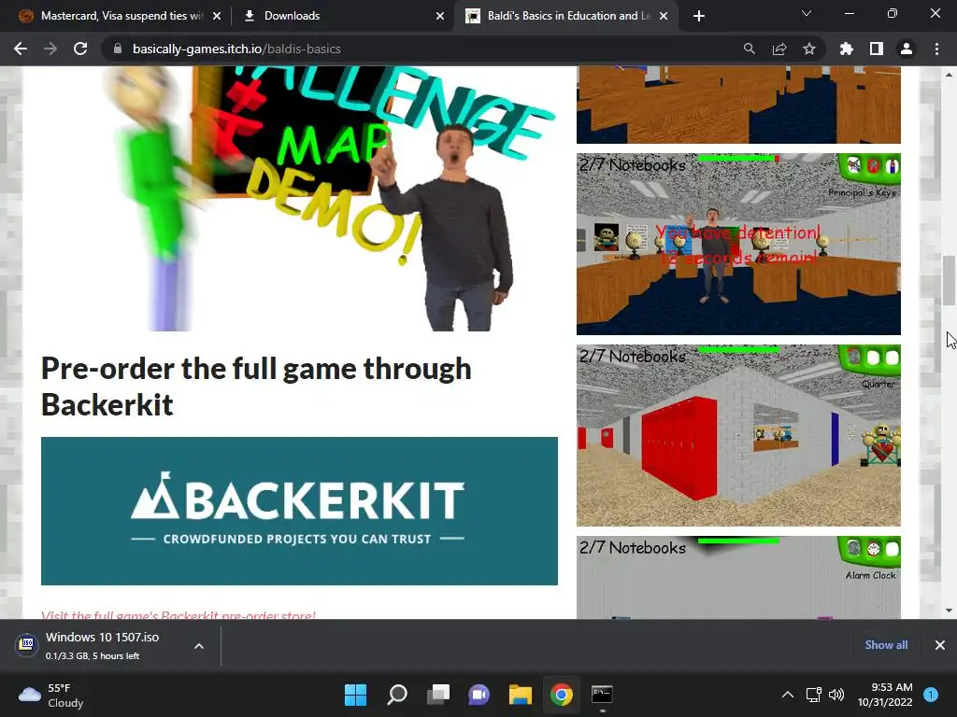This screenshot has height=717, width=957.
Task: Open the Alarm Clock screenshot thumbnail
Action: click(x=738, y=577)
